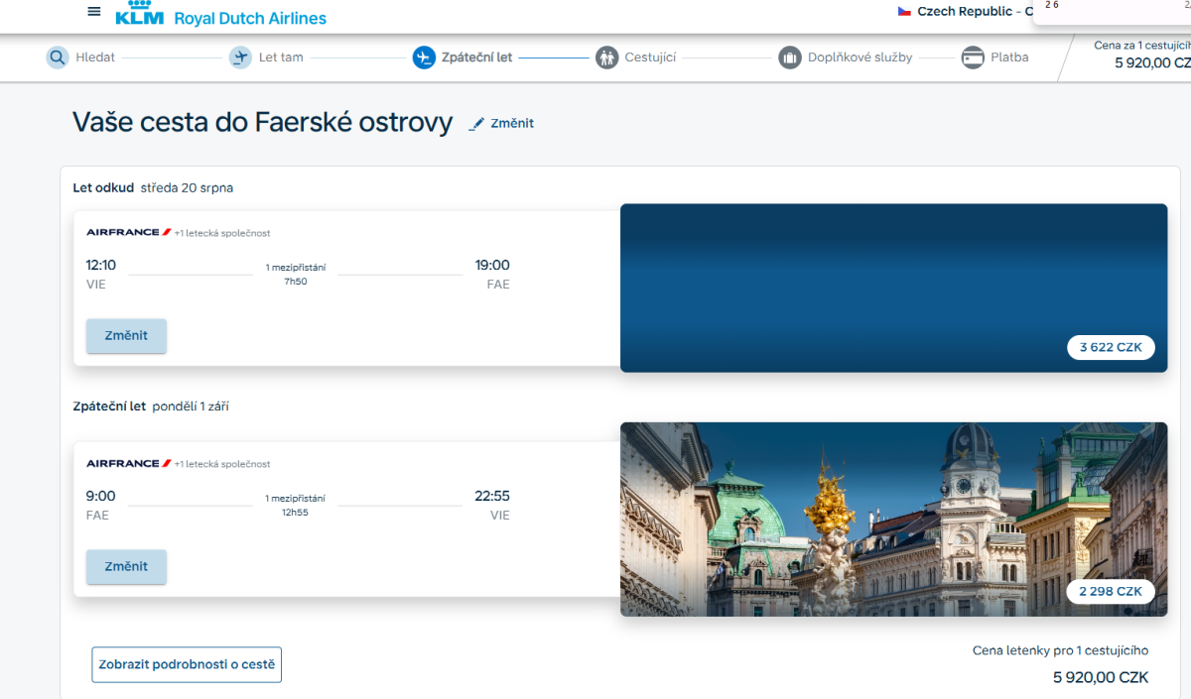Click the 2 298 CZK price badge
The height and width of the screenshot is (699, 1191).
1111,592
